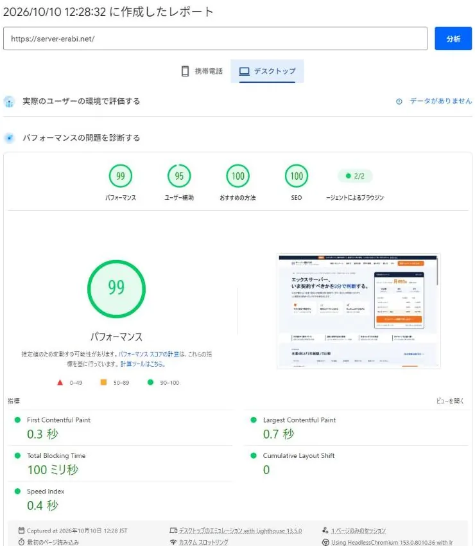475x546 pixels.
Task: Click the First Contentful Paint metric label
Action: point(58,420)
